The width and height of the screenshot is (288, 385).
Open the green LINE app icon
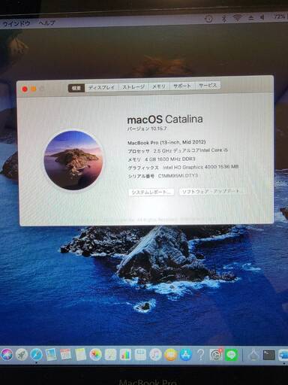[231, 355]
